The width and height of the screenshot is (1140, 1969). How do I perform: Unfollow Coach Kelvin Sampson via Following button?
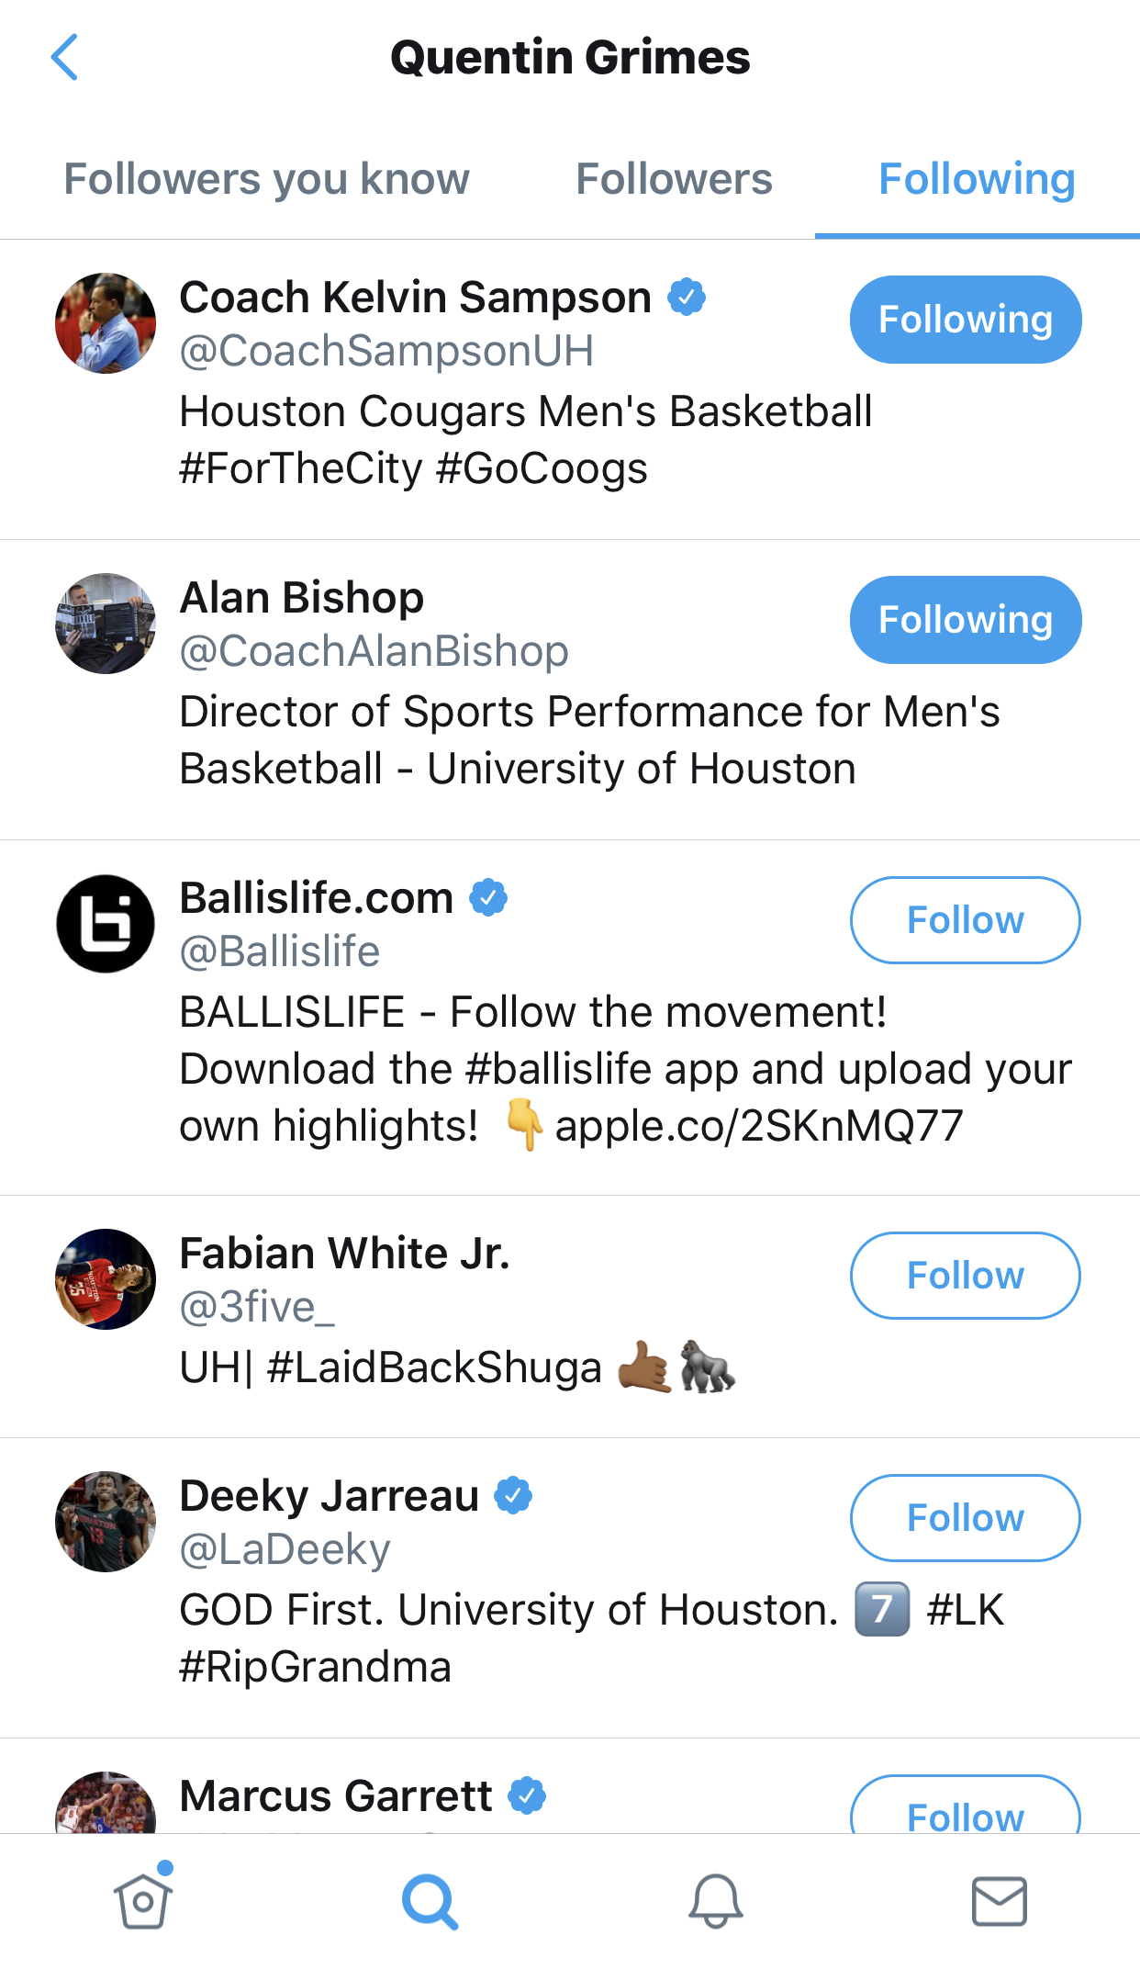tap(965, 320)
